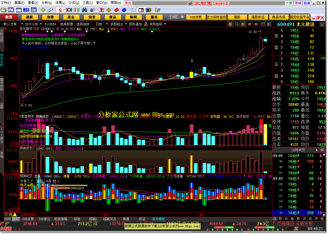
Task: Open the 常用指标 dropdown arrow
Action: pyautogui.click(x=165, y=24)
